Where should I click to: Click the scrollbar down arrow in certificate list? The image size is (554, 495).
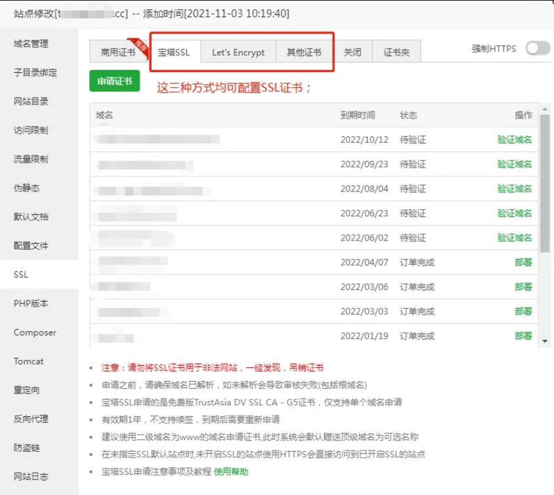pyautogui.click(x=545, y=341)
